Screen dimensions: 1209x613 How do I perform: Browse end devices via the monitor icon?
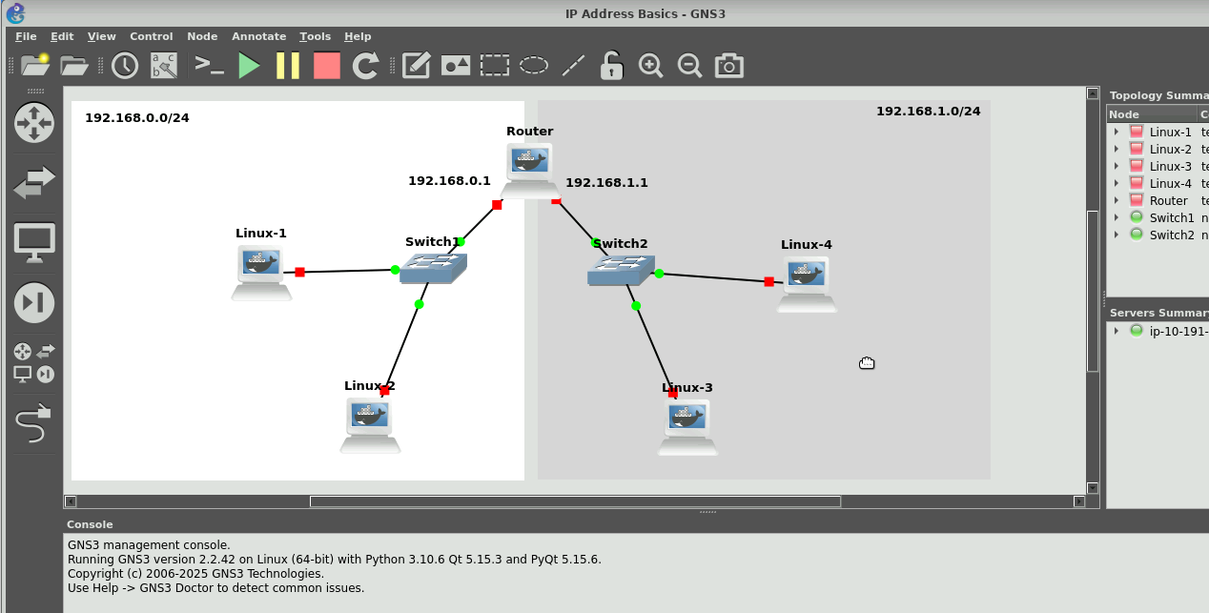coord(34,242)
